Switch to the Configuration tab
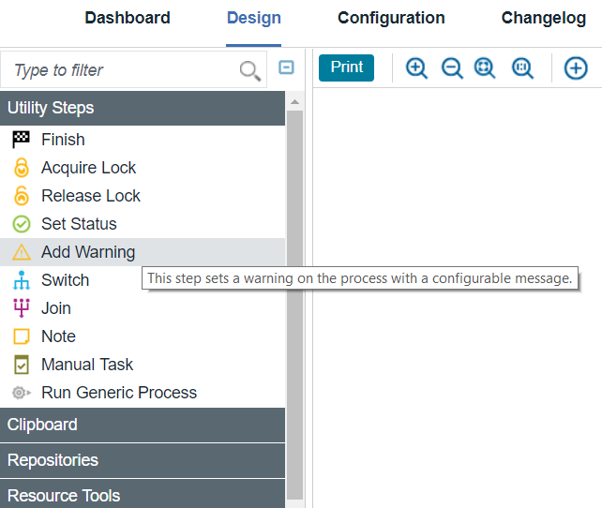 click(x=391, y=18)
